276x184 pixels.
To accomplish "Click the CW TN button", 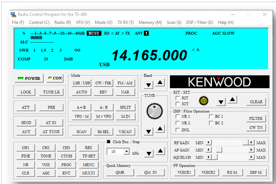I will point(256,128).
